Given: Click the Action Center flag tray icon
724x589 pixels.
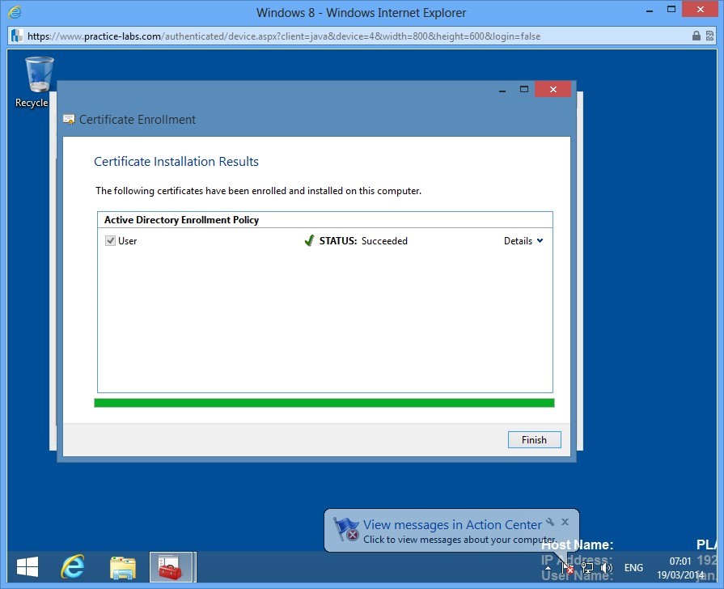Looking at the screenshot, I should coord(569,568).
